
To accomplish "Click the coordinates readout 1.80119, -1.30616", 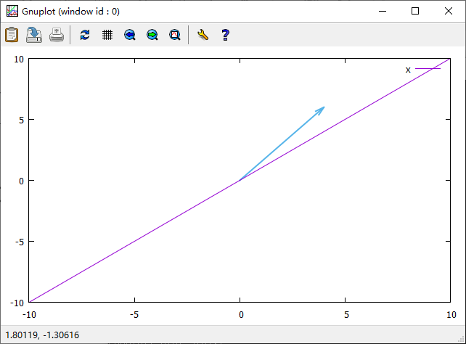I will (42, 335).
